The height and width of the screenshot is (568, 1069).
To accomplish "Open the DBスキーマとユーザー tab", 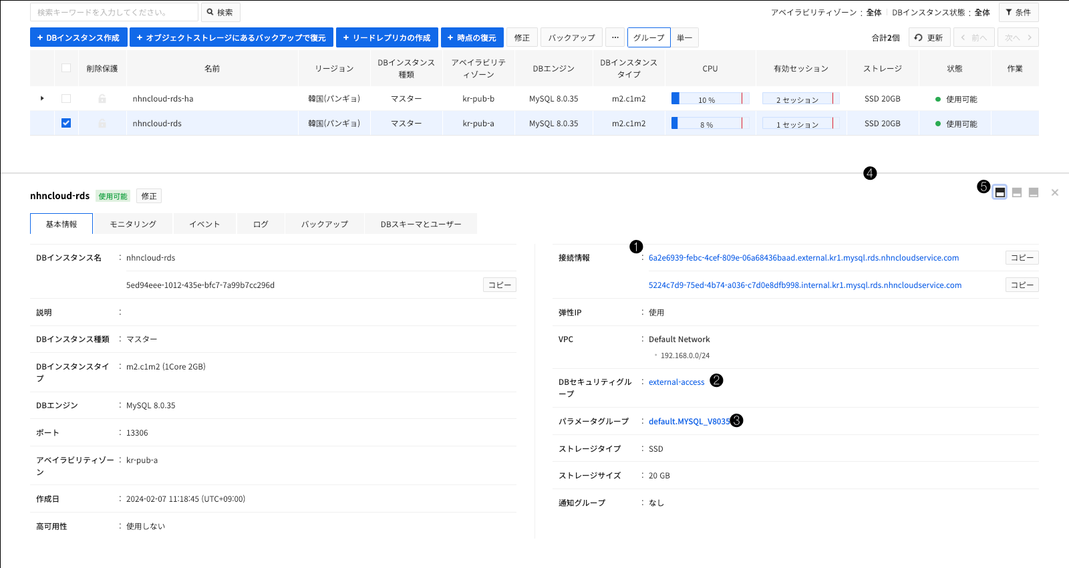I will coord(421,224).
